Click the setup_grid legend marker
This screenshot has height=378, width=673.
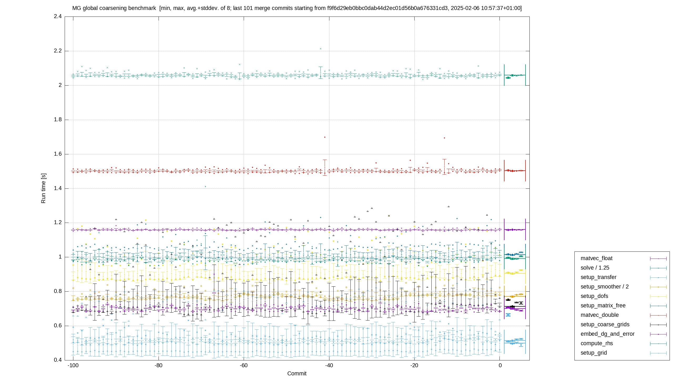658,353
